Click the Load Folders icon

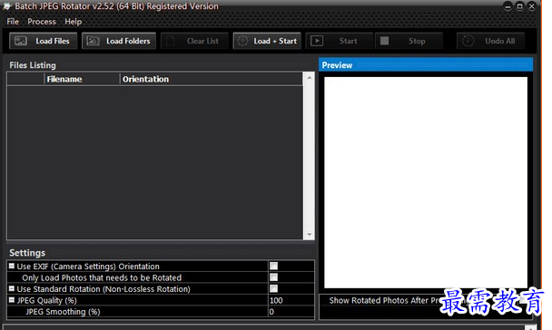(x=94, y=41)
